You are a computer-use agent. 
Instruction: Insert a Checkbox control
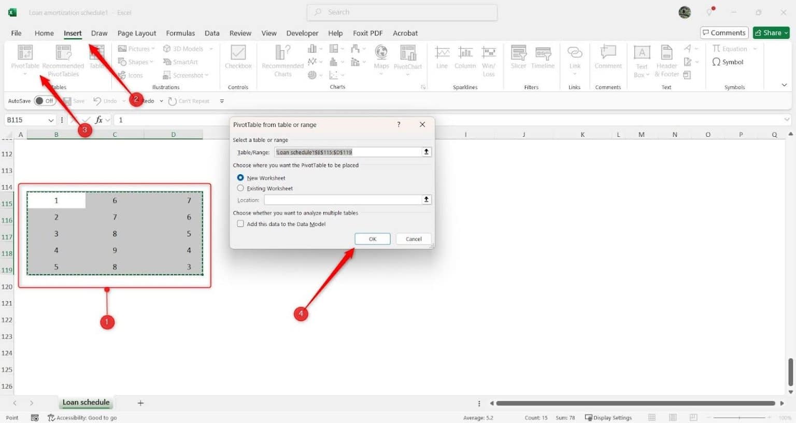click(x=238, y=58)
